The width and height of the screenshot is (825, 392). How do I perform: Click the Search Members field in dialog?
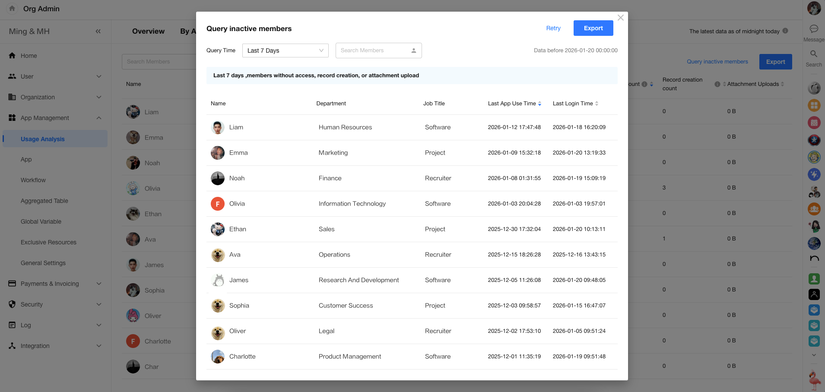371,51
